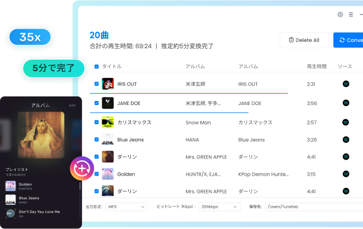Uncheck the IRIS OUT song checkbox
The height and width of the screenshot is (229, 363).
(x=96, y=84)
